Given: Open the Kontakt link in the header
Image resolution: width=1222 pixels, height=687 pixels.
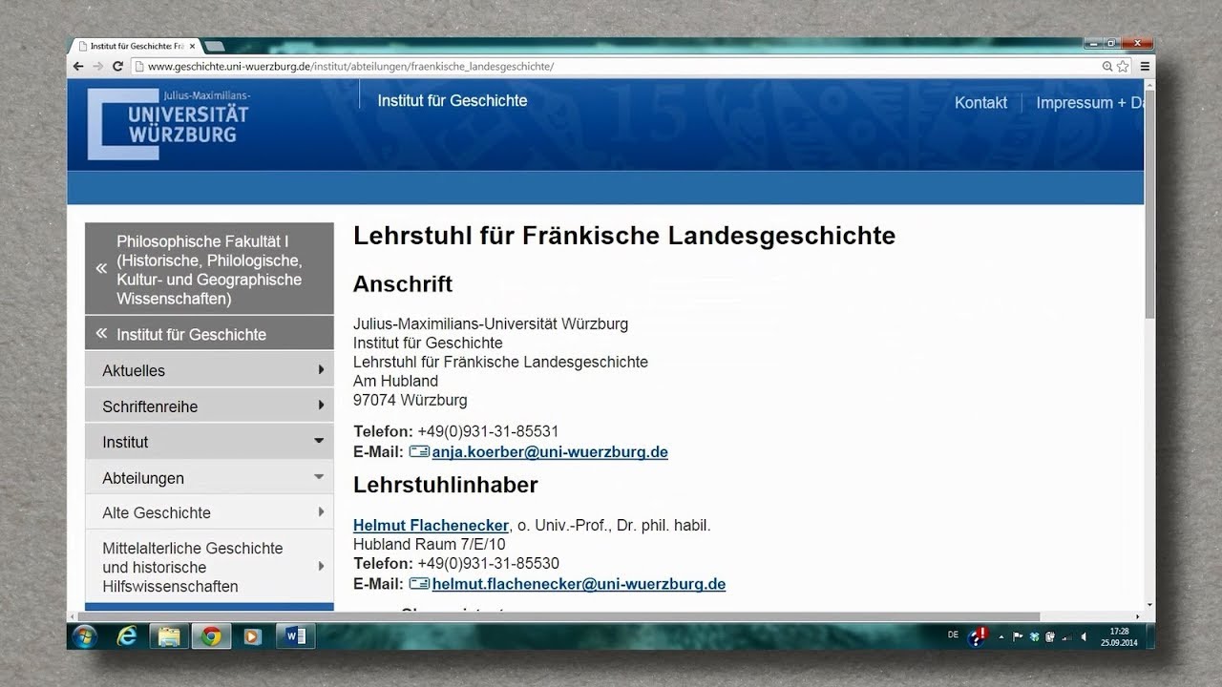Looking at the screenshot, I should tap(980, 102).
